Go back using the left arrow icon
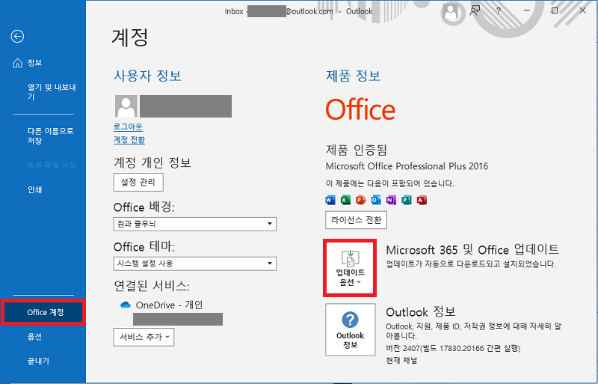Image resolution: width=598 pixels, height=384 pixels. click(x=17, y=37)
